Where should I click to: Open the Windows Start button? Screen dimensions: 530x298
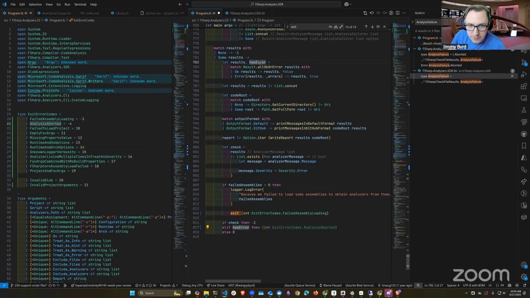coord(132,293)
